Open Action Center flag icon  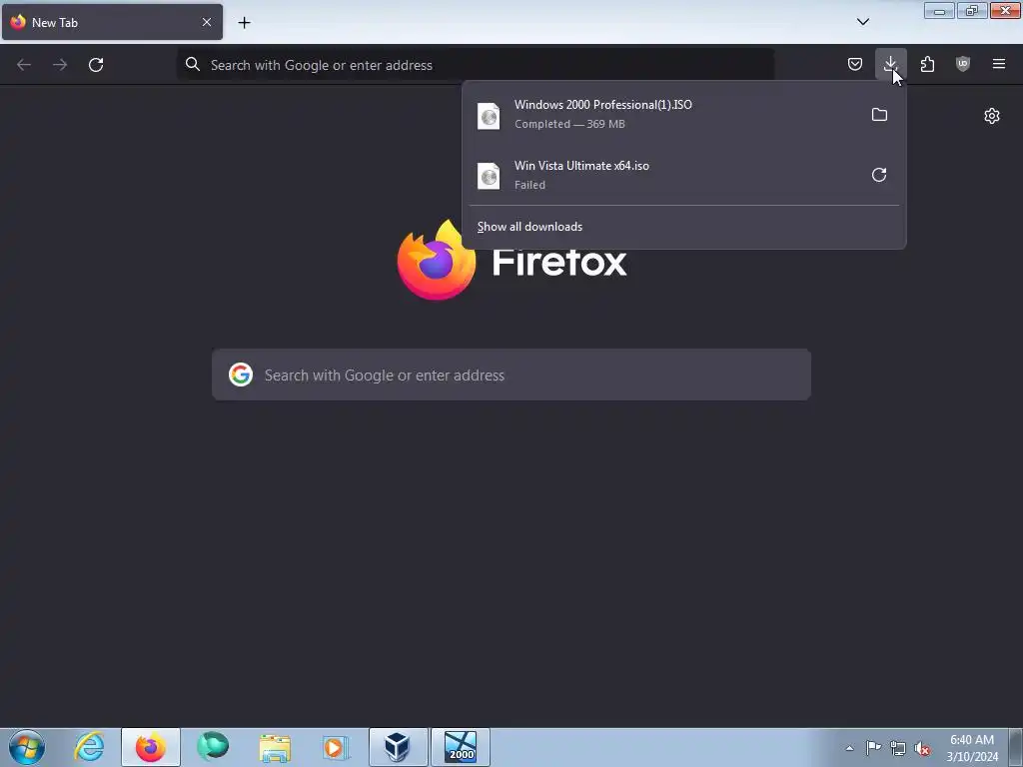[x=873, y=748]
